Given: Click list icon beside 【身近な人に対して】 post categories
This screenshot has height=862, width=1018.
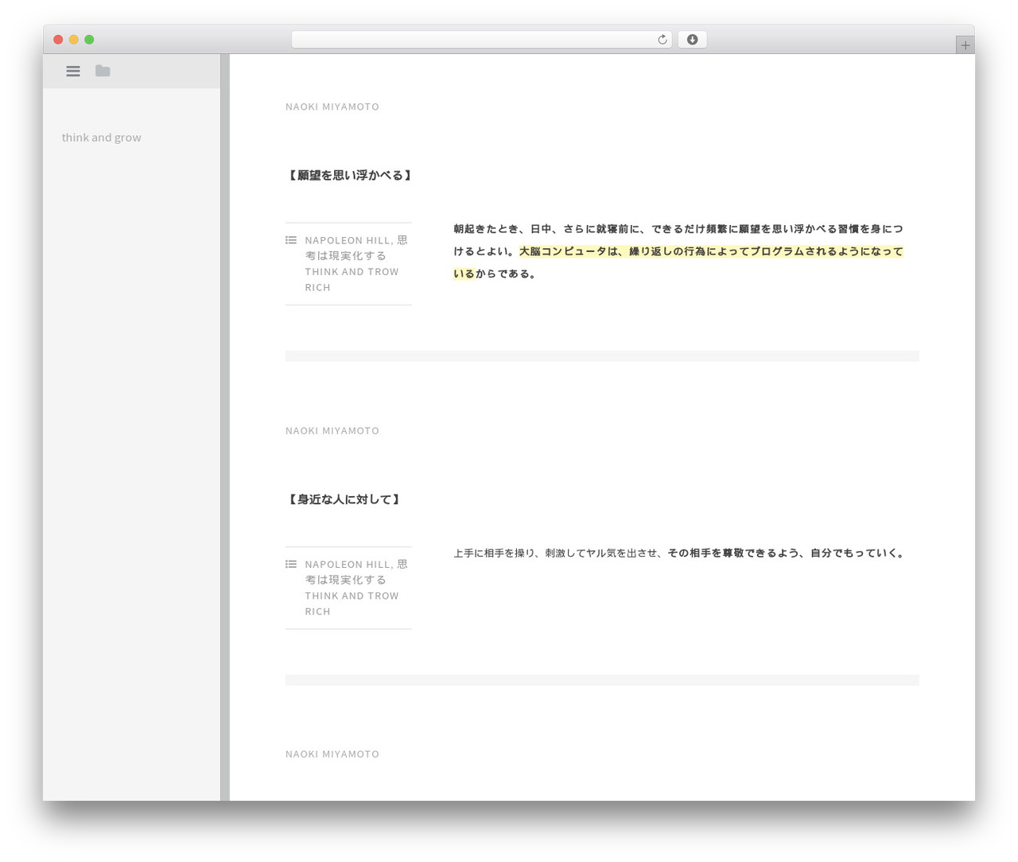Looking at the screenshot, I should click(291, 565).
